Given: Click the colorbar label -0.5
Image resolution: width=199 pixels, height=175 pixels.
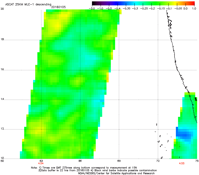Looking at the screenshot, I should pos(109,9).
